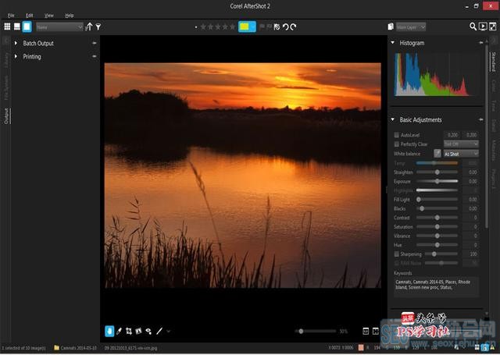
Task: Pin the Basic Adjustments panel
Action: click(481, 119)
